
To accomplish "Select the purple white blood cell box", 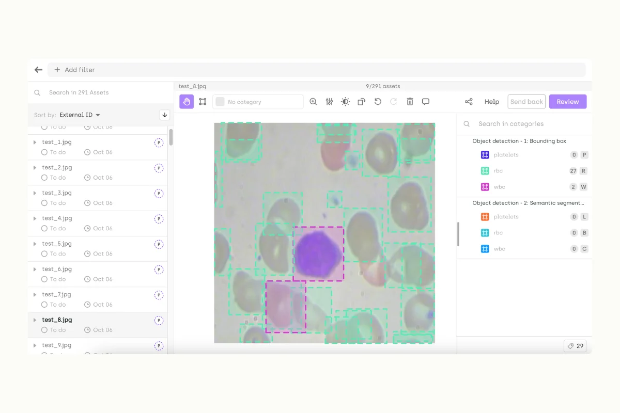I will point(318,253).
